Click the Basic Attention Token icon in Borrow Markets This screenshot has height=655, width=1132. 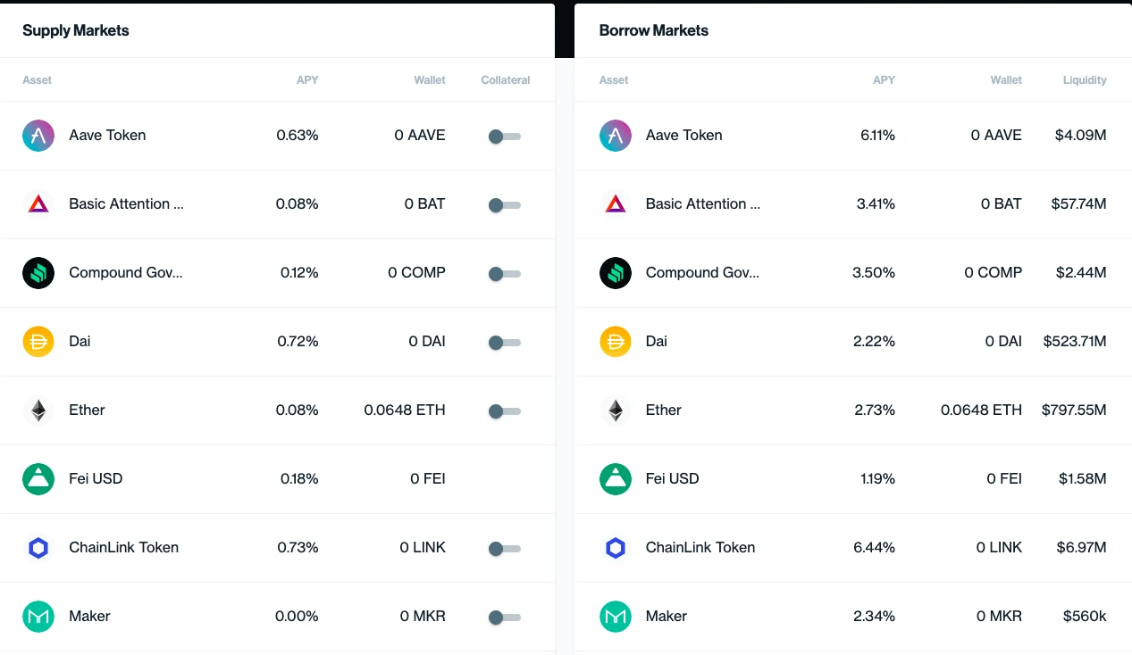(x=616, y=204)
